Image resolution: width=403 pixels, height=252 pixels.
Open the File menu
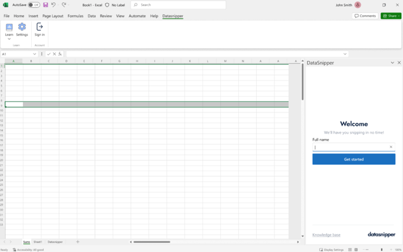pyautogui.click(x=7, y=16)
